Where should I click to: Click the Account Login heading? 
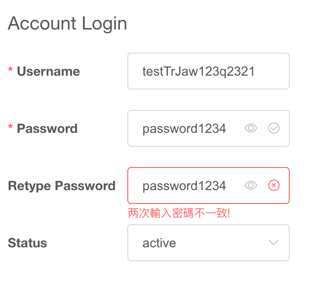(67, 24)
